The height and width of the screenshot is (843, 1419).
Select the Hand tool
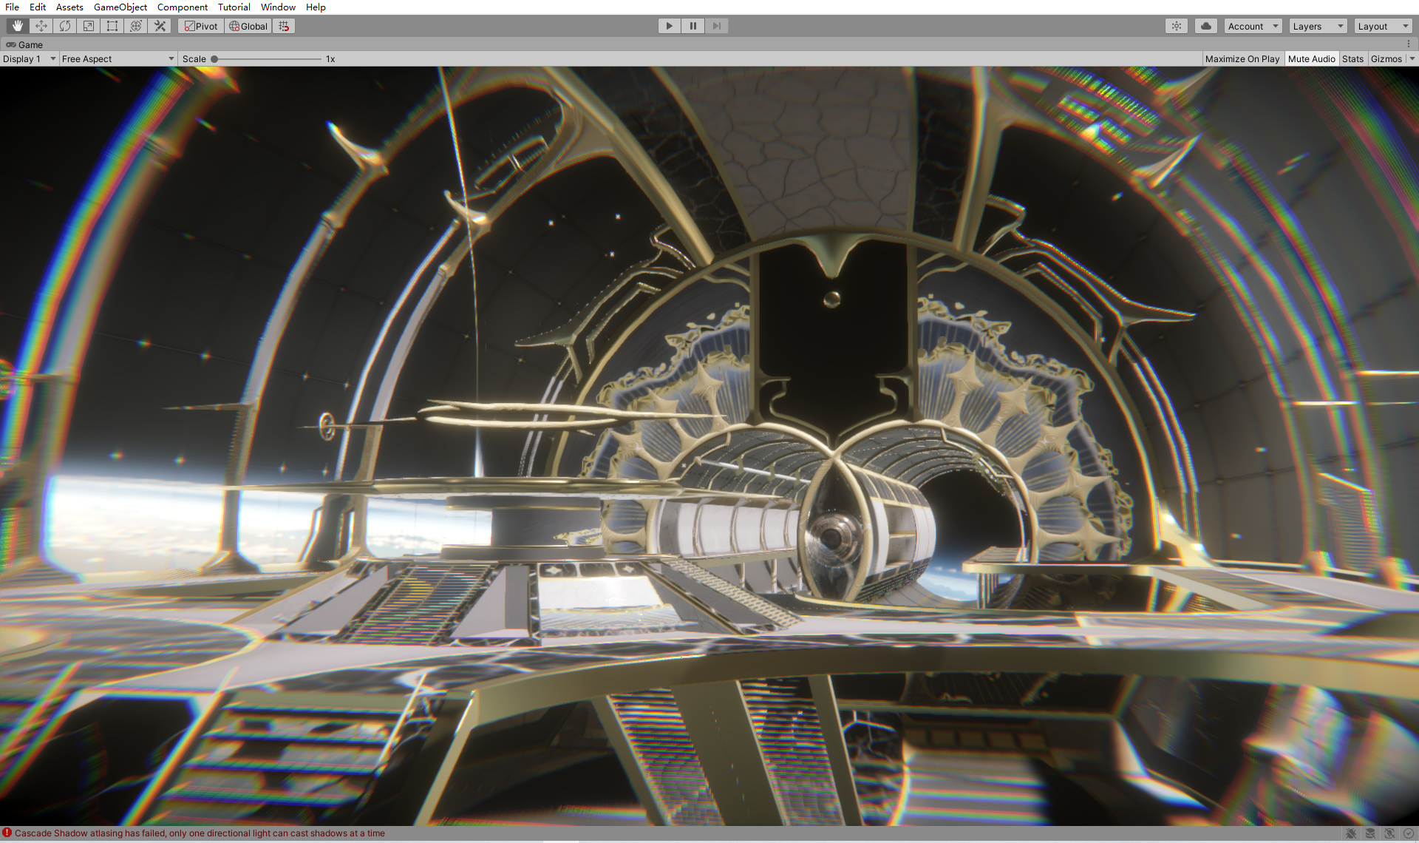tap(18, 26)
